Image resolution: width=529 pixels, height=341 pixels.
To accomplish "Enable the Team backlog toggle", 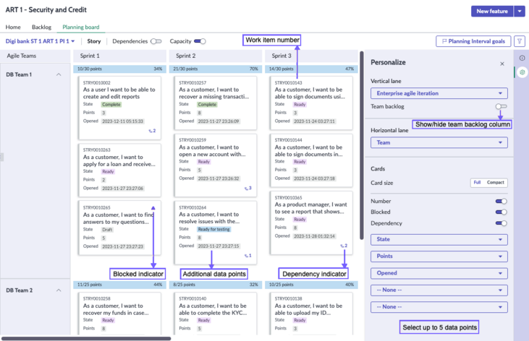I will click(x=501, y=106).
